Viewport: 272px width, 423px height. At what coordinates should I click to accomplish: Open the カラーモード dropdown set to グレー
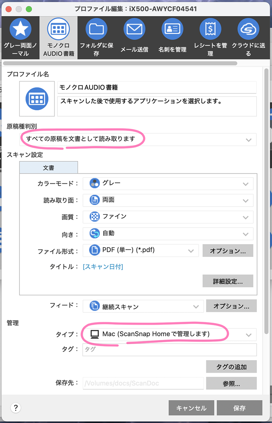168,183
